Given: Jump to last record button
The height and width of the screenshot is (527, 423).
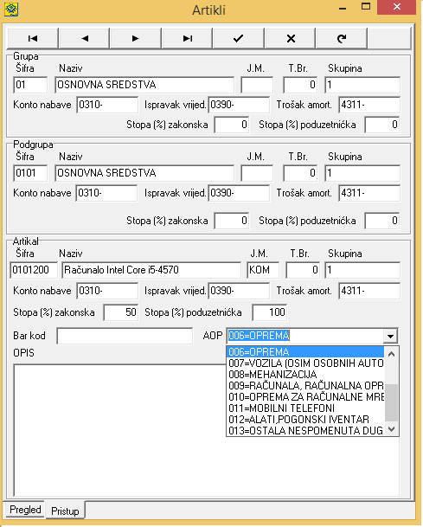Looking at the screenshot, I should (187, 38).
